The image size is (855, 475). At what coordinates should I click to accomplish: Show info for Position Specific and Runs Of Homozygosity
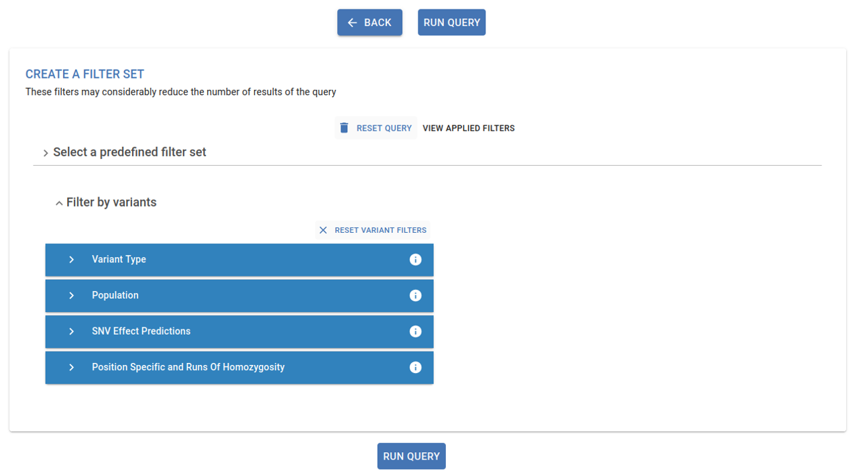pyautogui.click(x=415, y=367)
